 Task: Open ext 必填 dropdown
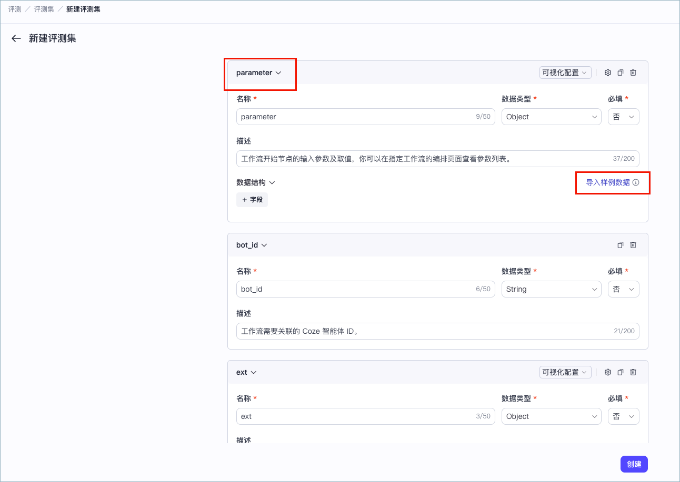(623, 416)
